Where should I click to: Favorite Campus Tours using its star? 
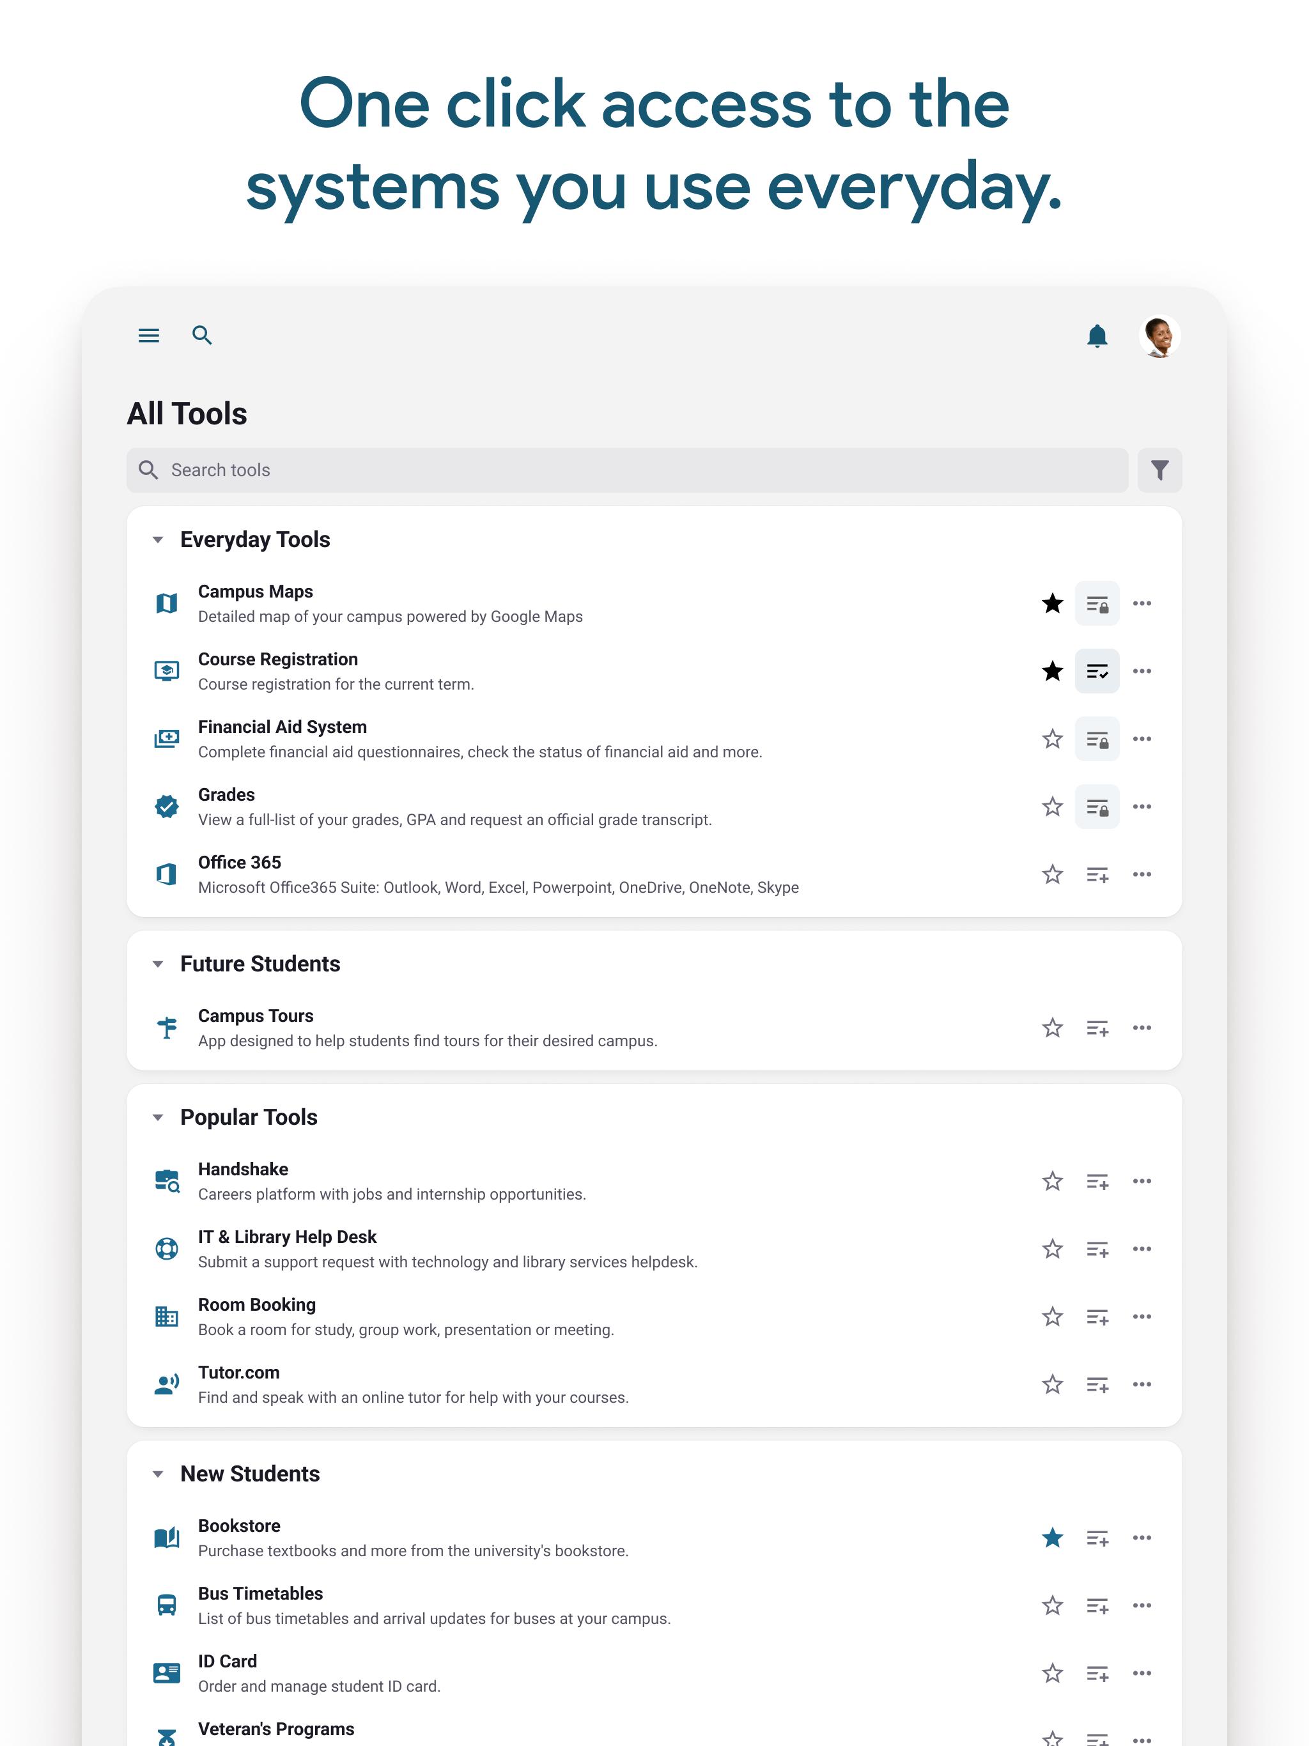(x=1051, y=1028)
